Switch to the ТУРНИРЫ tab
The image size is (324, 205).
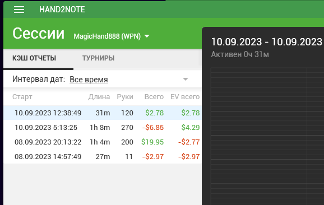click(x=98, y=58)
